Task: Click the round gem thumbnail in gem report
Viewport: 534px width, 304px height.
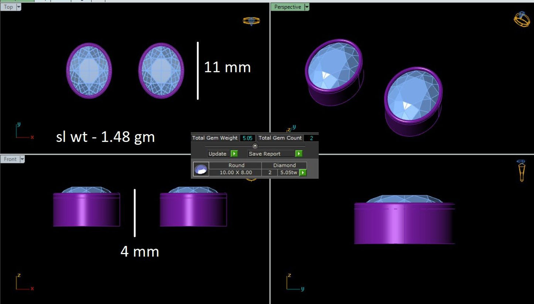Action: click(201, 169)
